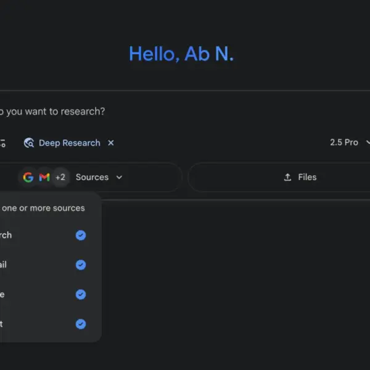The width and height of the screenshot is (370, 370).
Task: Expand the Sources chevron arrow
Action: (x=119, y=178)
